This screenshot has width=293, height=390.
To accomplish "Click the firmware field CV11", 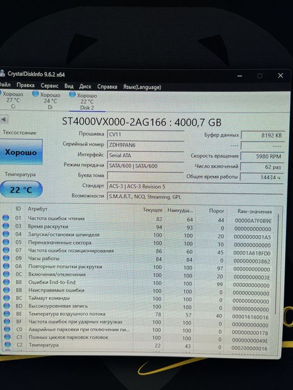I will coord(146,134).
